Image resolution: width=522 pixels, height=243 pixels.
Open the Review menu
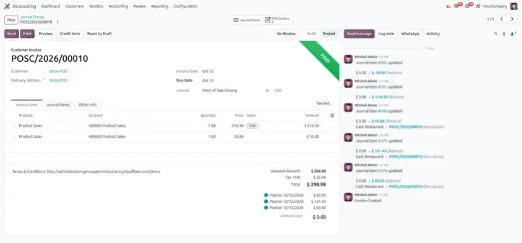(x=140, y=6)
